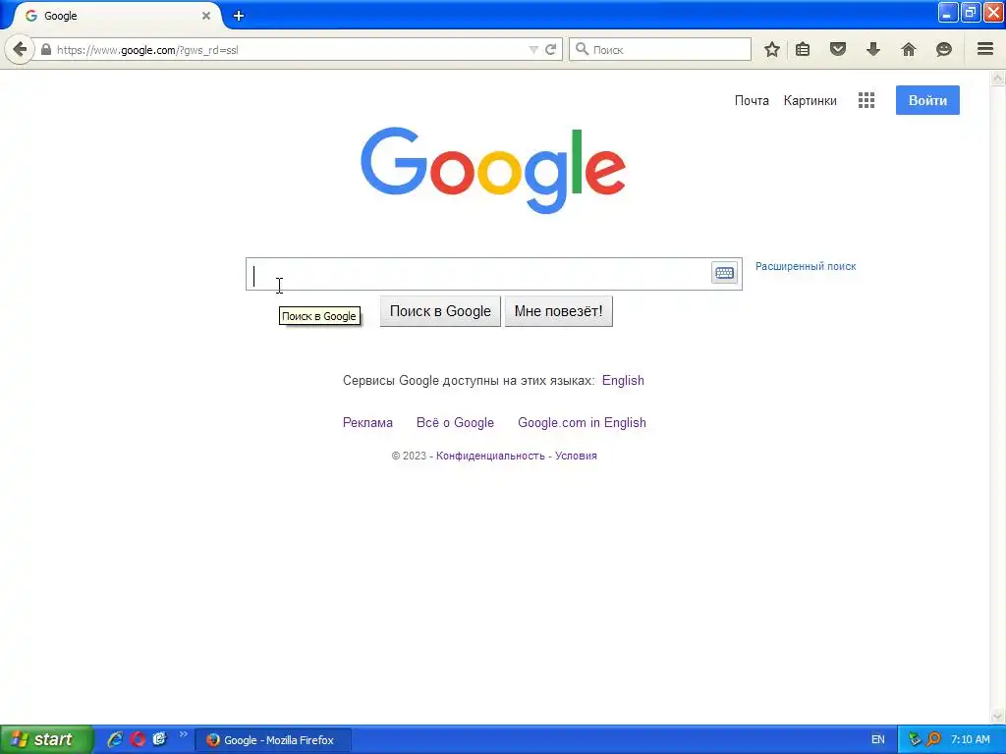Click the magnifier system tray icon

933,739
